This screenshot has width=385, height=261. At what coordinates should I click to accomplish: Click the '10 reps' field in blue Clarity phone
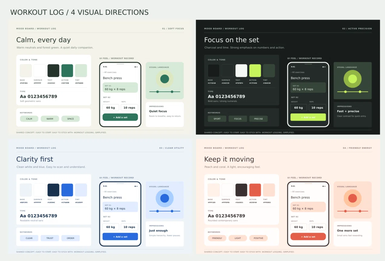pos(130,227)
